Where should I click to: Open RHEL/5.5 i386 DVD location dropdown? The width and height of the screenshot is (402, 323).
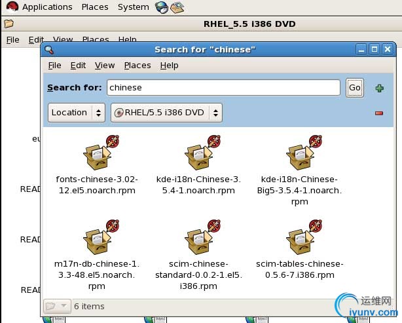coord(166,113)
